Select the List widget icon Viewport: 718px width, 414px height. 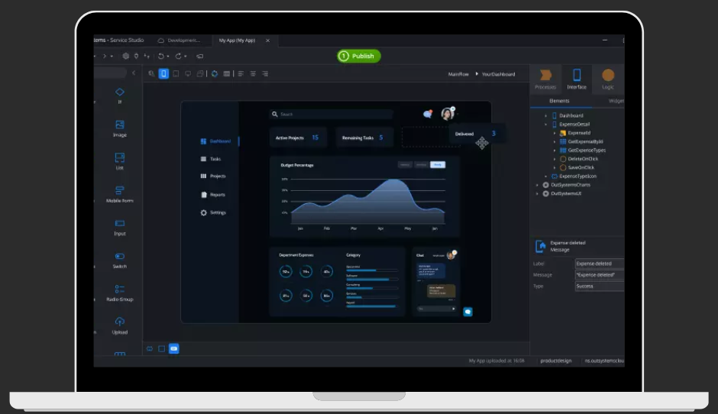[x=120, y=158]
